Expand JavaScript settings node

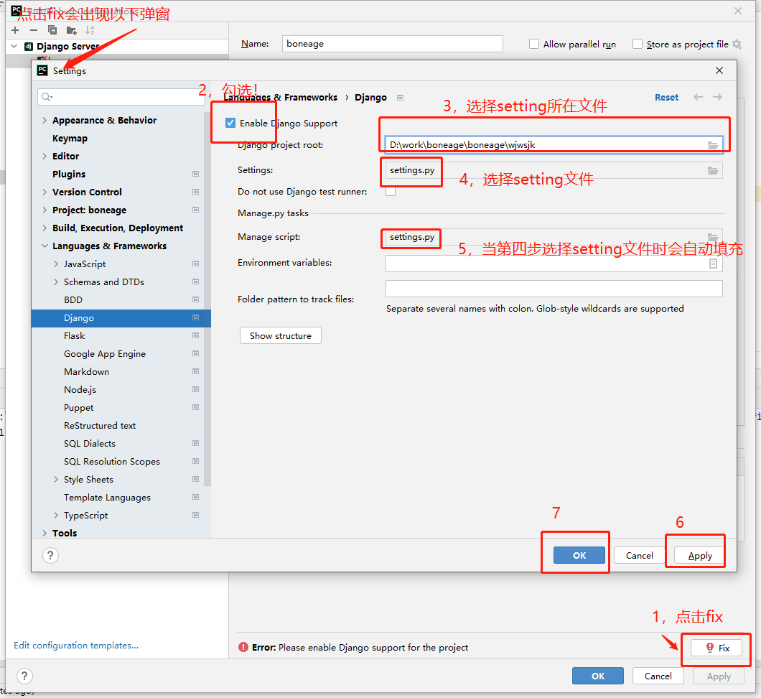pyautogui.click(x=56, y=264)
